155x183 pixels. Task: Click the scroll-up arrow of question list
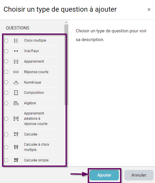pyautogui.click(x=66, y=22)
